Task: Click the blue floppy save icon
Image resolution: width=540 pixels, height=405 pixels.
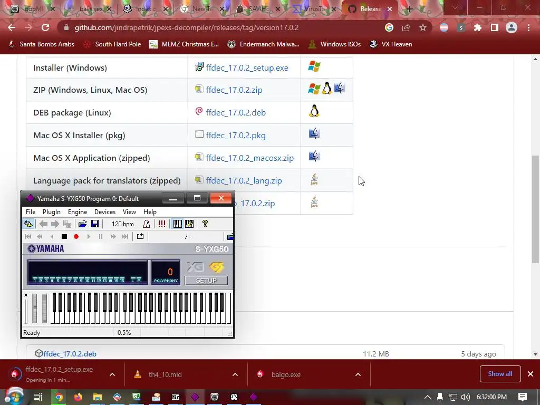Action: pos(95,224)
